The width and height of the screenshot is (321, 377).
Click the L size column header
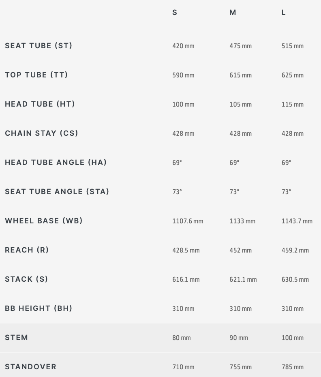point(283,13)
